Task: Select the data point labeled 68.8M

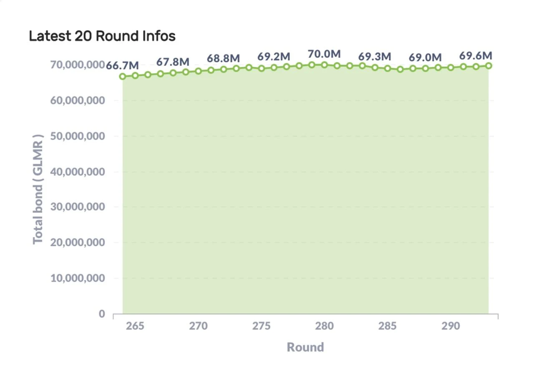Action: coord(224,69)
